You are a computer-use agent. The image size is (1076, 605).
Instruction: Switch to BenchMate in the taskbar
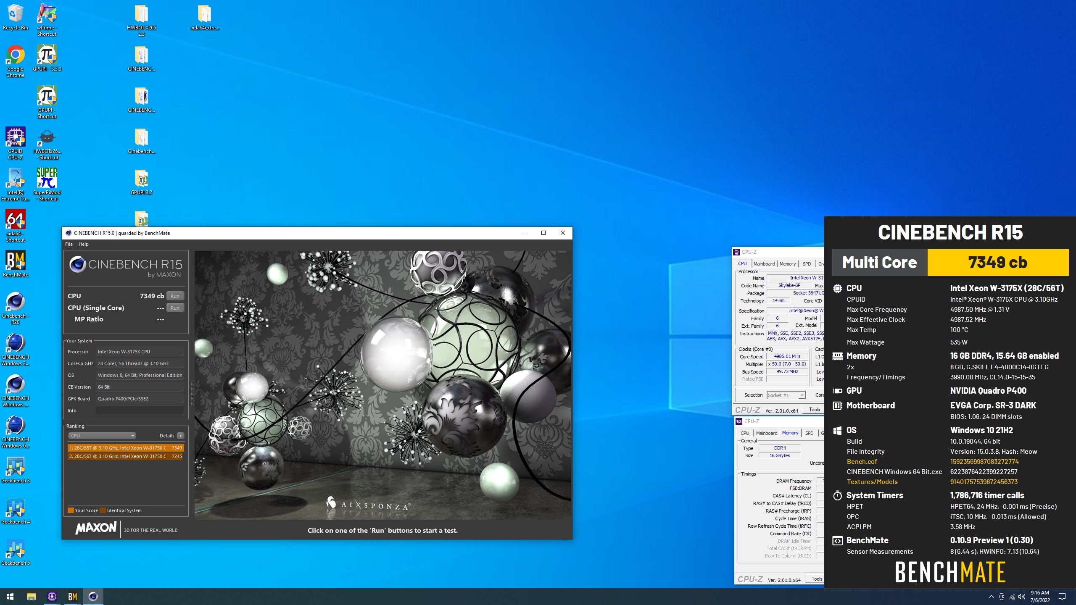point(72,597)
